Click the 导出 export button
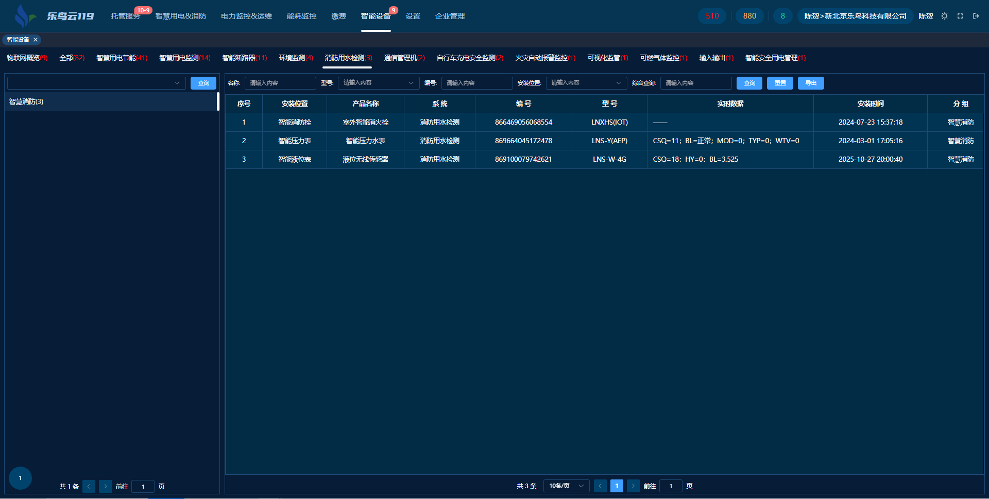Screen dimensions: 989x499 tap(811, 83)
